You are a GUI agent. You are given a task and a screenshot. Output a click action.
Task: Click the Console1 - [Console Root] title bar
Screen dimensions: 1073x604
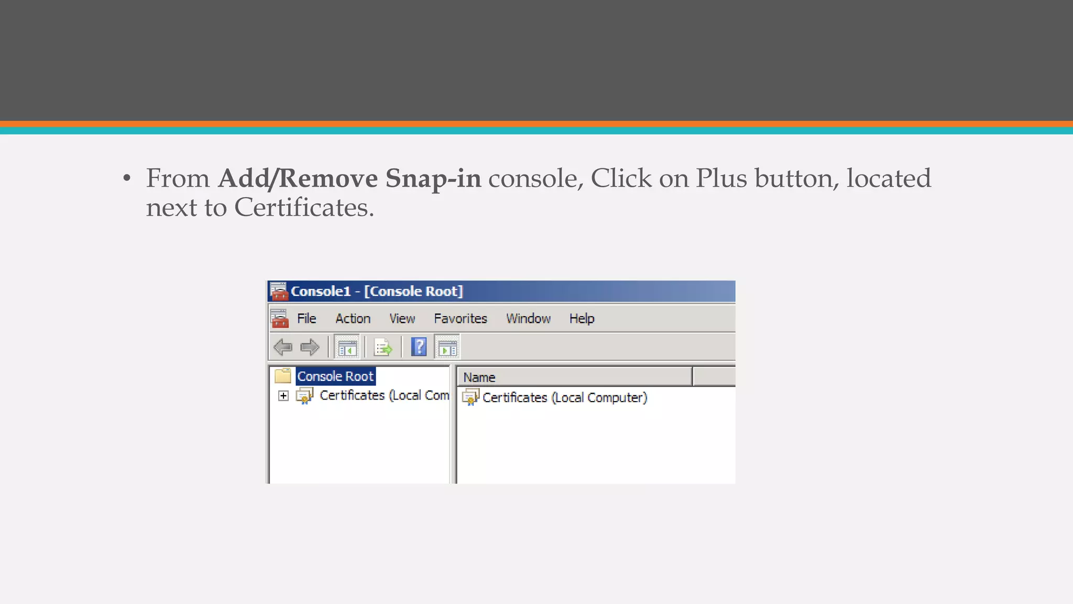pyautogui.click(x=502, y=291)
